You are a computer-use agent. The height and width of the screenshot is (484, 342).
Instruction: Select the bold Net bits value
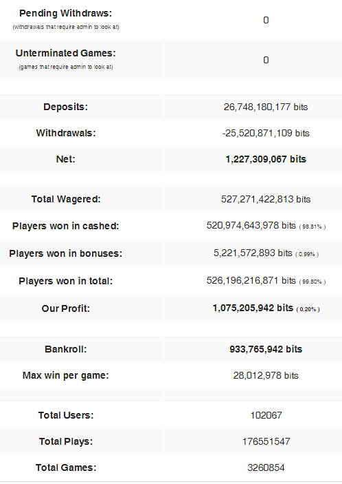pyautogui.click(x=266, y=159)
